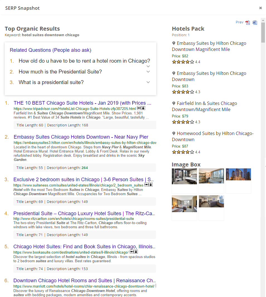266x297 pixels.
Task: Select Fairfield Inn & Suites hotel name
Action: point(204,106)
